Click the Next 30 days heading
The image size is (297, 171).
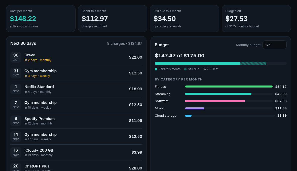(23, 43)
